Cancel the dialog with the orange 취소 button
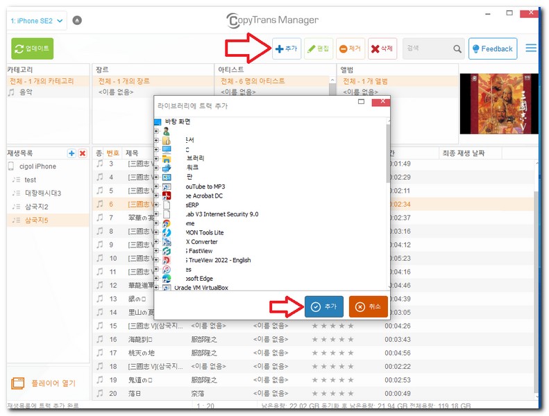The height and width of the screenshot is (416, 549). 368,306
